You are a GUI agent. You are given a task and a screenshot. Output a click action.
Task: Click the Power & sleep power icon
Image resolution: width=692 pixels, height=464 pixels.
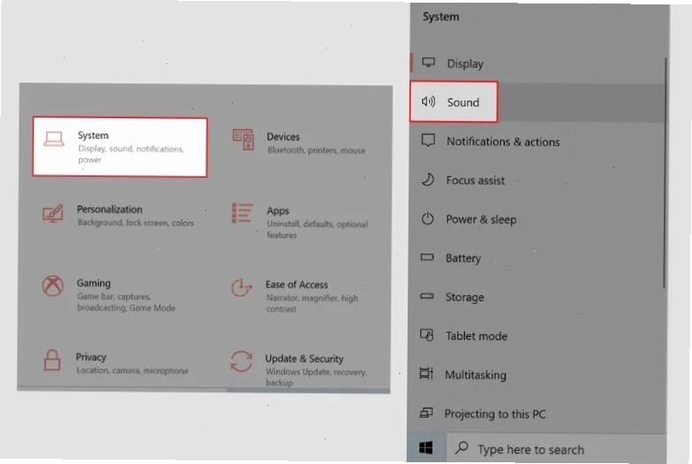pyautogui.click(x=427, y=218)
